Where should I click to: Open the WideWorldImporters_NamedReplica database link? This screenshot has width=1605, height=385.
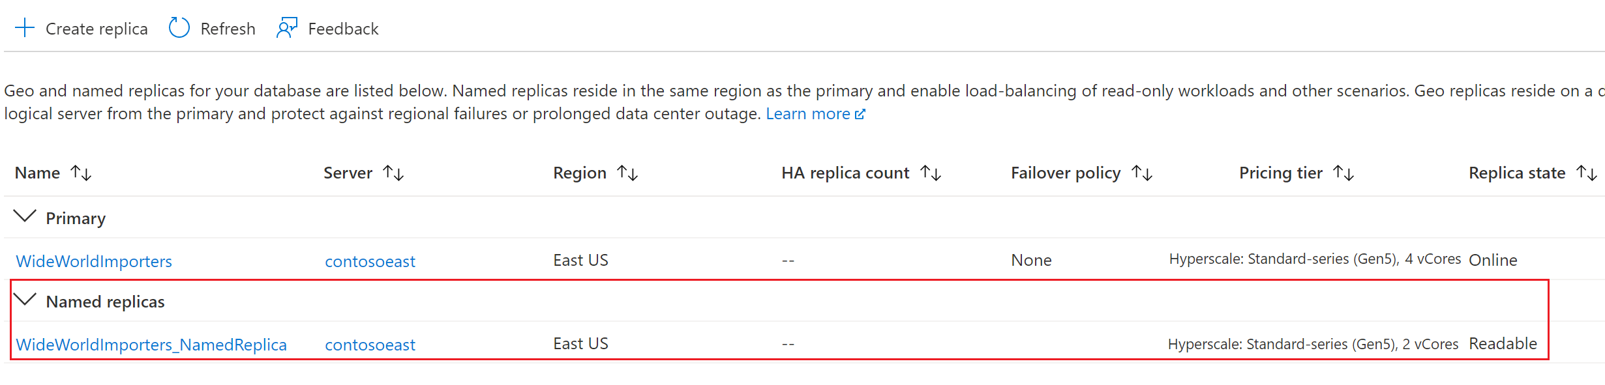151,345
